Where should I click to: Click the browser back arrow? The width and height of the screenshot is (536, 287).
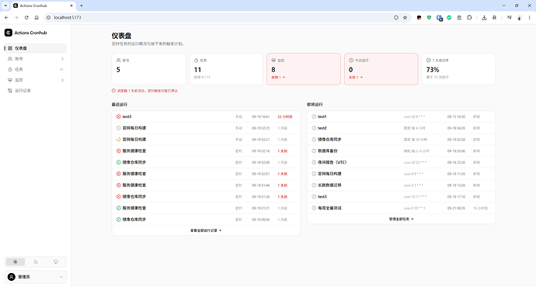(x=6, y=17)
